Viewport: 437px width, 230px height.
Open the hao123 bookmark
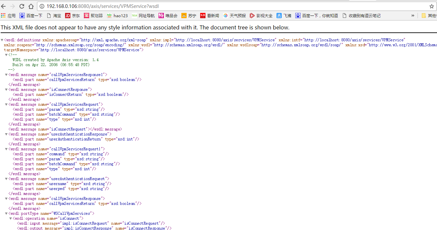click(117, 16)
